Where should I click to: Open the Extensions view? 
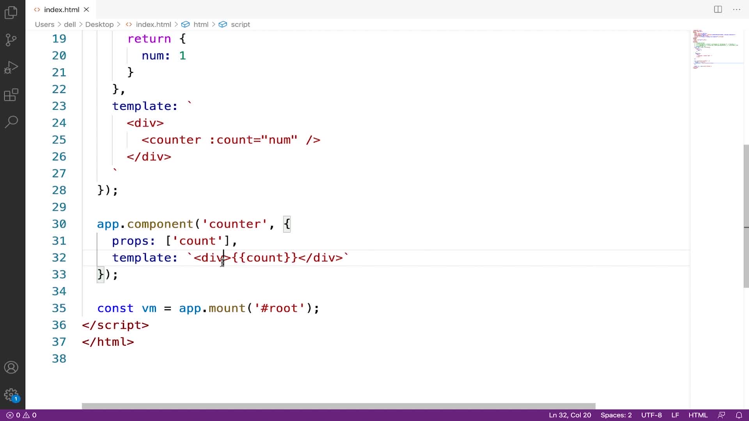click(11, 95)
